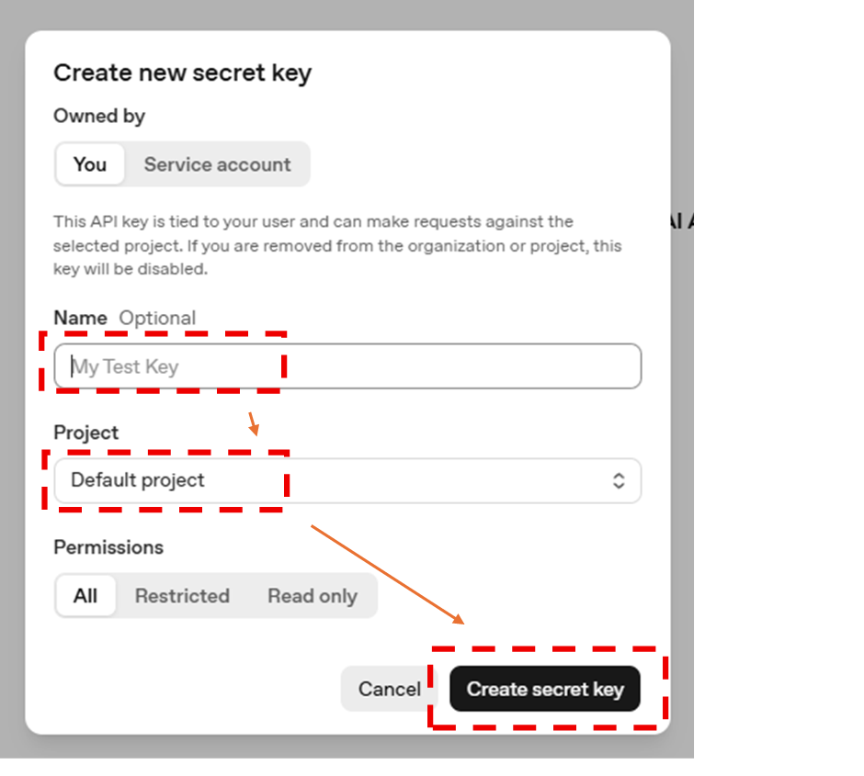Click the API key description paragraph
Image resolution: width=864 pixels, height=776 pixels.
coord(313,245)
